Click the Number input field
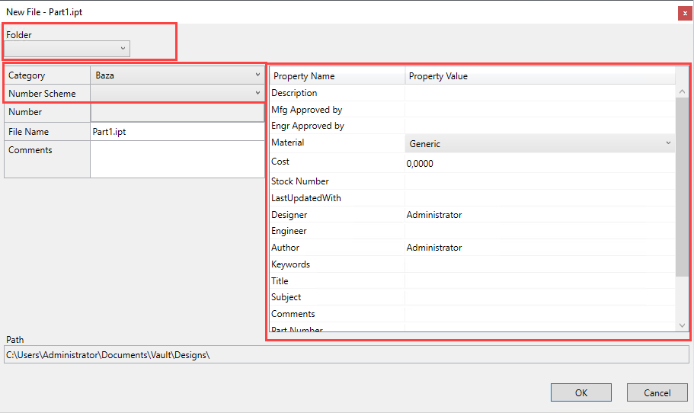 tap(177, 112)
